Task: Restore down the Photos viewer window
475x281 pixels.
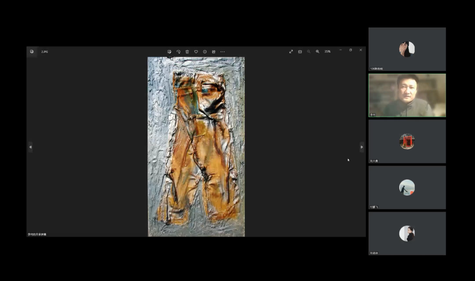Action: click(350, 50)
